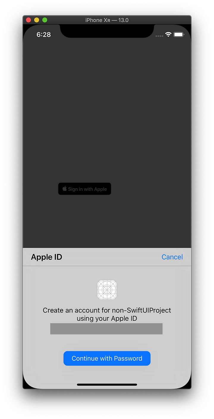Screen dimensions: 214x419
Task: Click the iPhone XR — 13.0 window title
Action: (x=107, y=20)
